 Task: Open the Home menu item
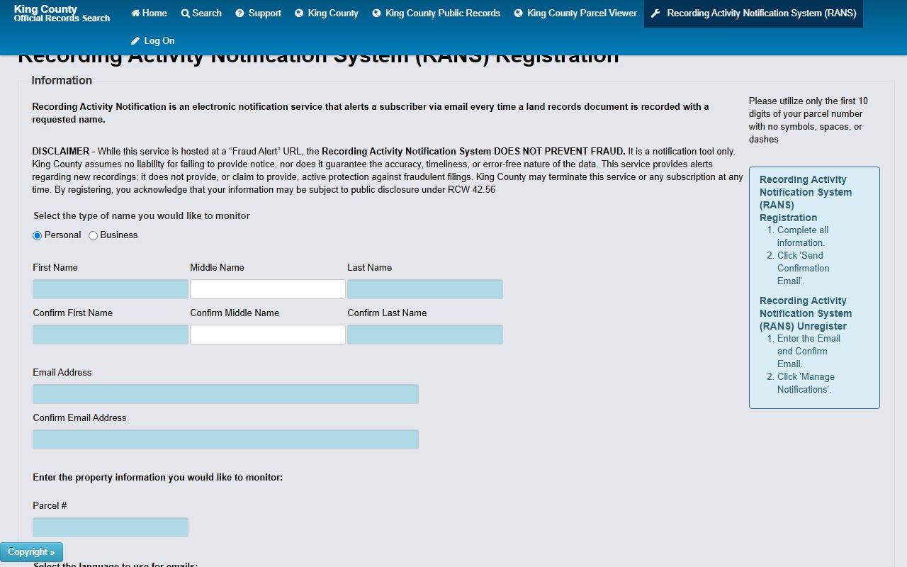pos(149,13)
